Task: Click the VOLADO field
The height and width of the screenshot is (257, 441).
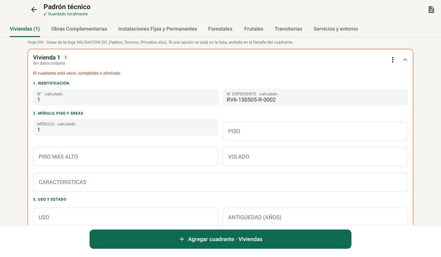Action: [x=315, y=157]
